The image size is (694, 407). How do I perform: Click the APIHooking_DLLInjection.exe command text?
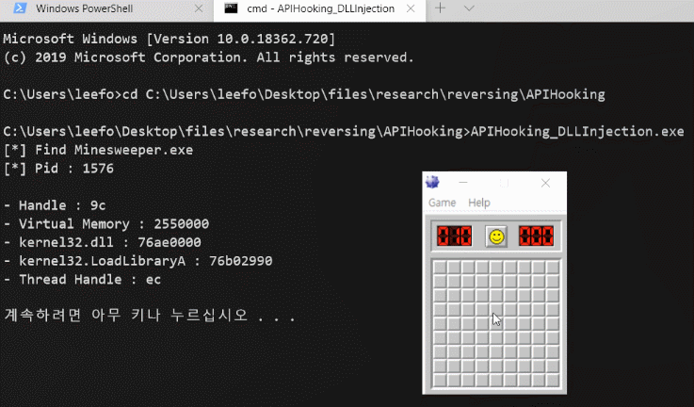(x=577, y=132)
